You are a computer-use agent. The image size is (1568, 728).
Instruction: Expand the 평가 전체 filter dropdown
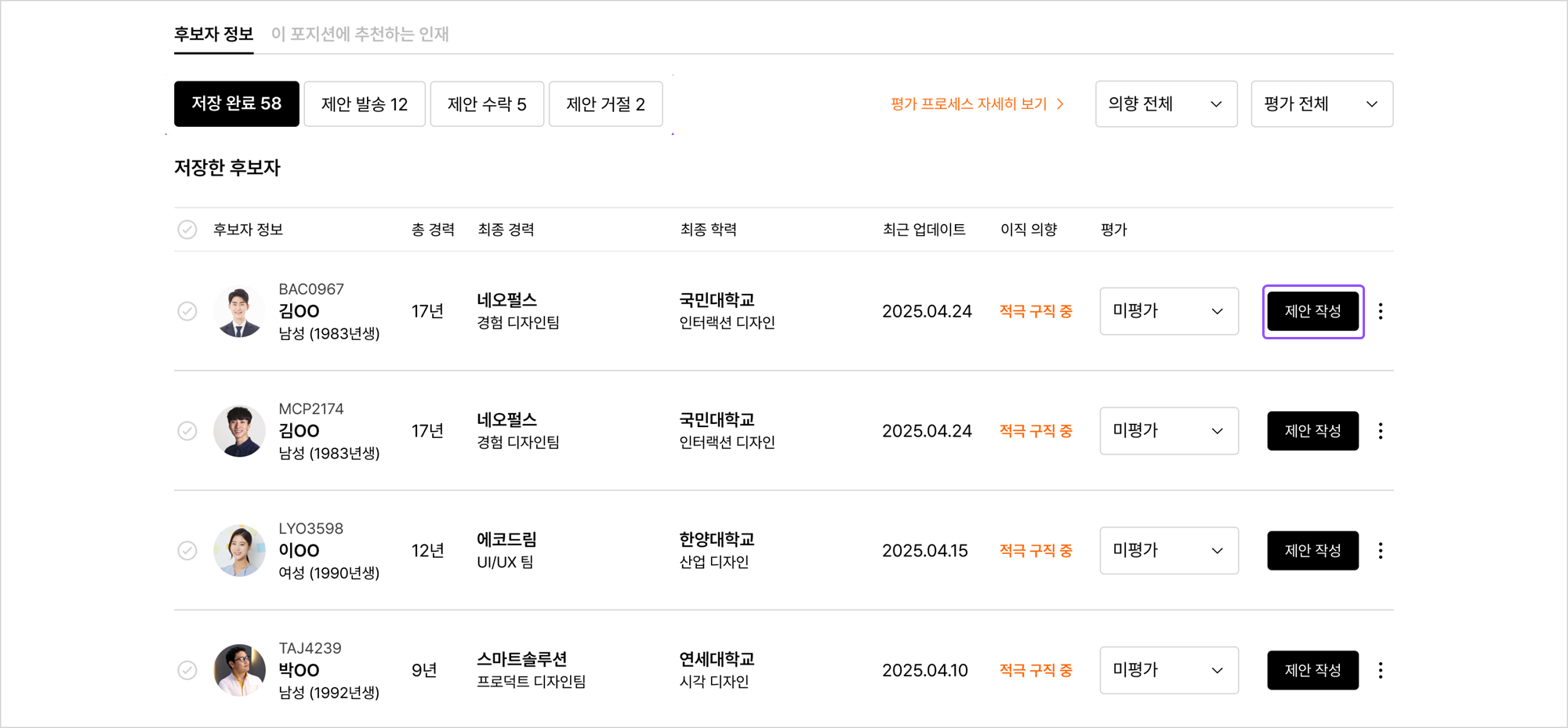pos(1322,104)
